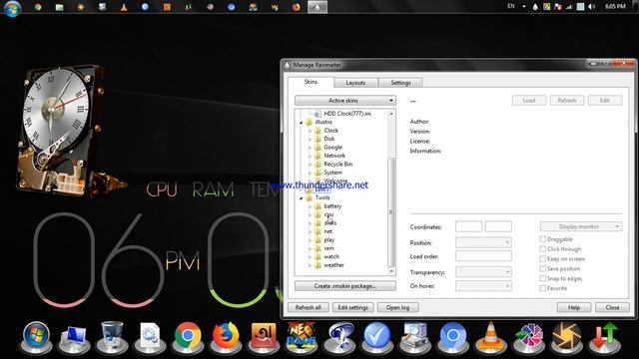Viewport: 639px width, 359px height.
Task: Show hidden tray icons arrow
Action: pyautogui.click(x=524, y=7)
